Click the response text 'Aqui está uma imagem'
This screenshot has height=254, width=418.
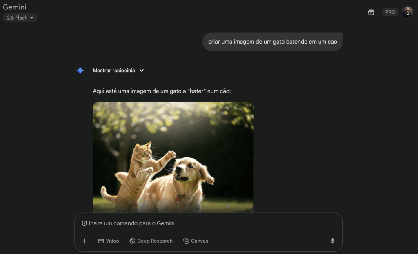tap(162, 91)
